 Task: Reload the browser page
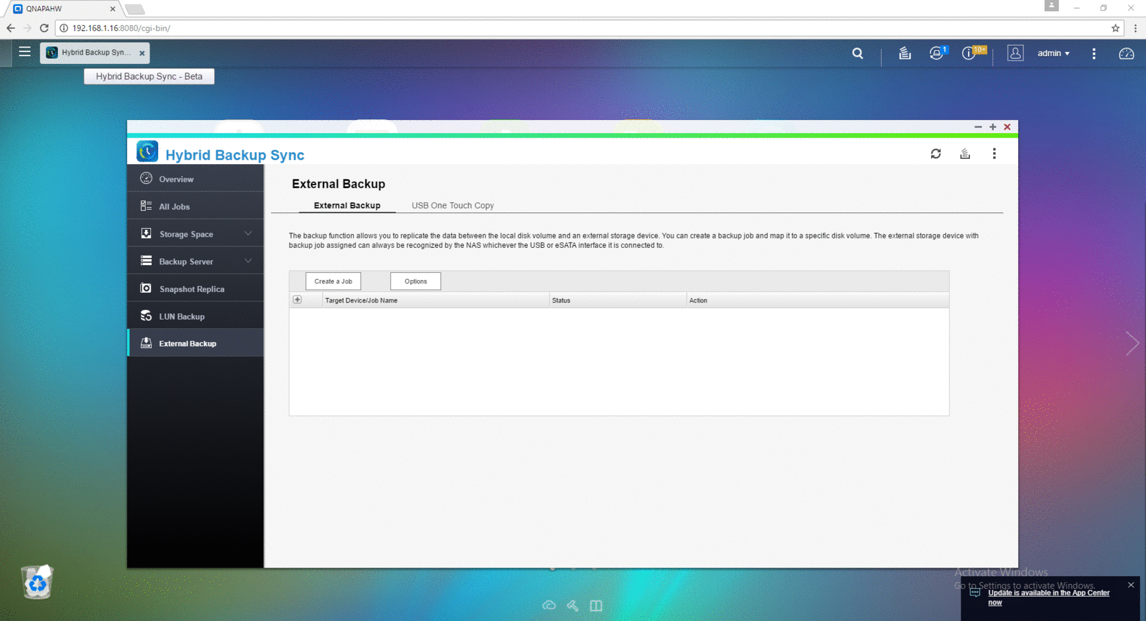coord(44,28)
